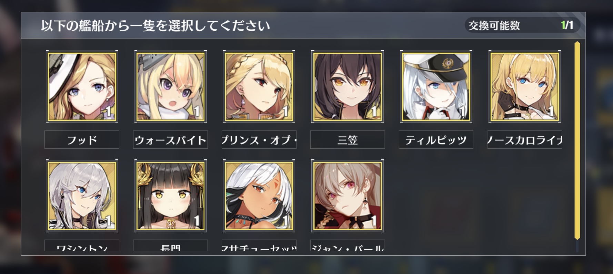Click the ウォースパイト name label

coord(171,140)
